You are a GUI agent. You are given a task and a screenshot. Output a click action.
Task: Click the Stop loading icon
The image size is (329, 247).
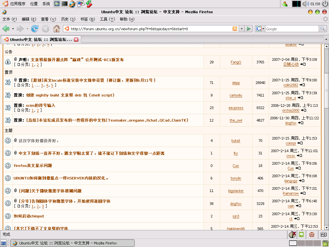point(46,29)
